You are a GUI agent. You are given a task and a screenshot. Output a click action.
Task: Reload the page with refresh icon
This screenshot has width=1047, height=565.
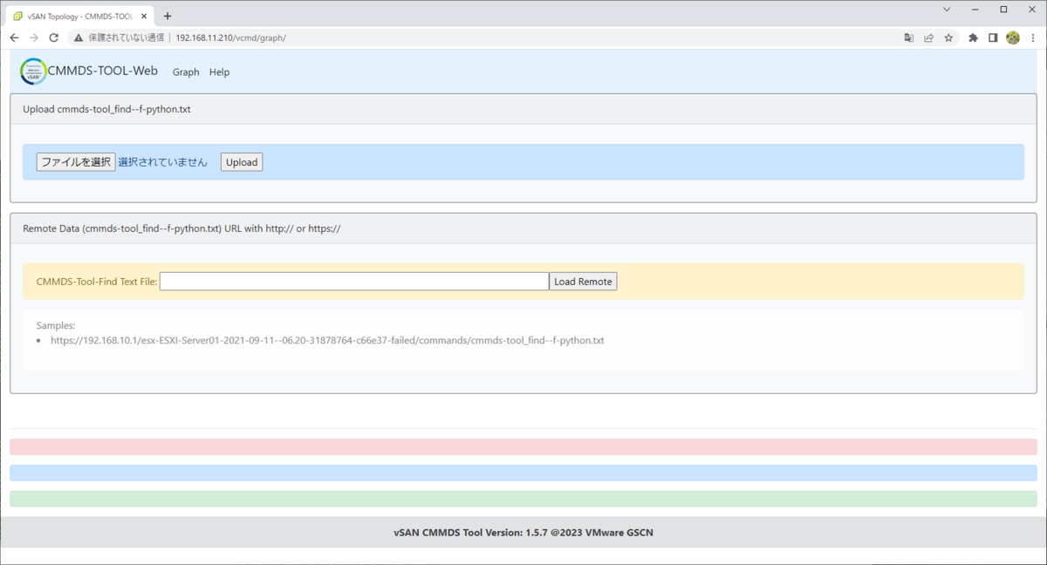54,37
